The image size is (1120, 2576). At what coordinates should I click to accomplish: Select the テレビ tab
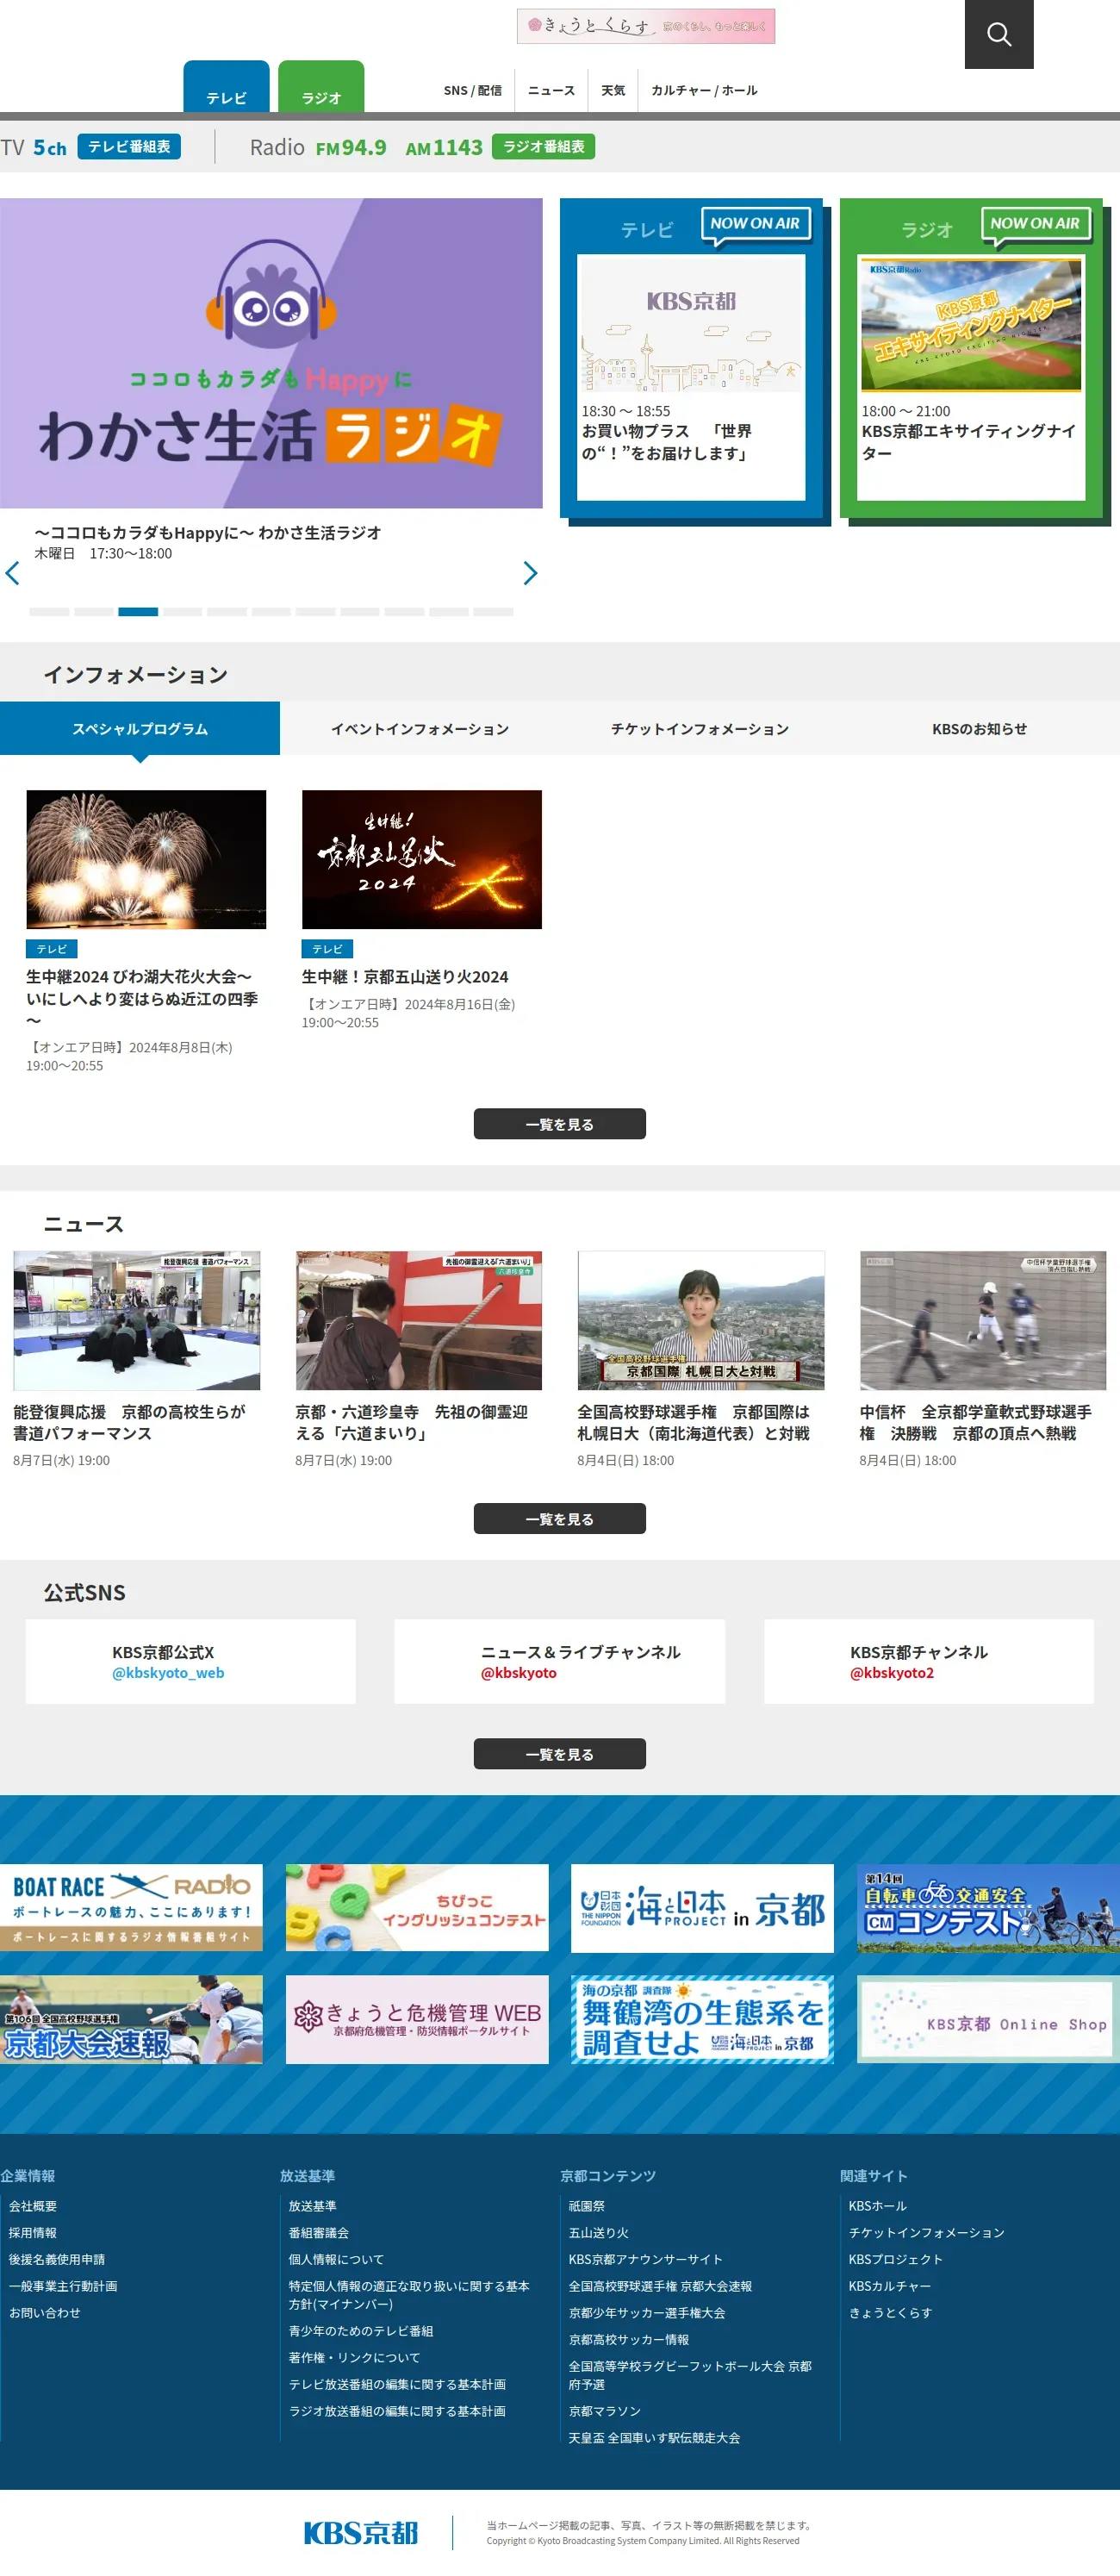coord(226,87)
